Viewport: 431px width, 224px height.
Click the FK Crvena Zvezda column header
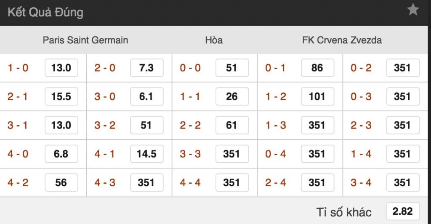click(342, 40)
